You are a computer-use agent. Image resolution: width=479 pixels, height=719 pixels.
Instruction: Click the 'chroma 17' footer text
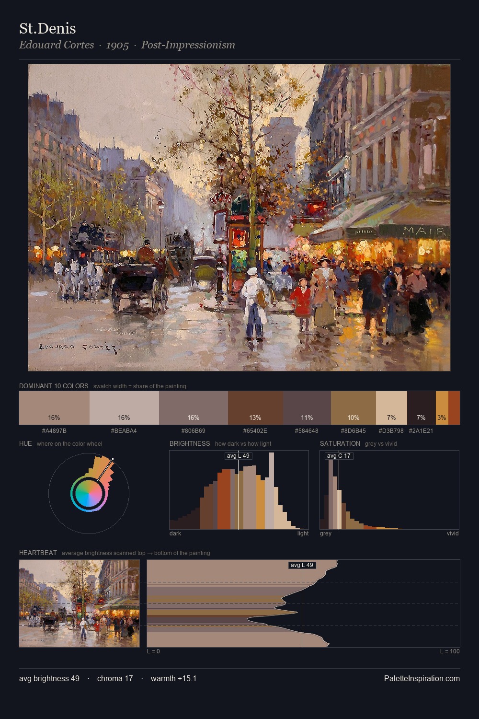pyautogui.click(x=115, y=678)
